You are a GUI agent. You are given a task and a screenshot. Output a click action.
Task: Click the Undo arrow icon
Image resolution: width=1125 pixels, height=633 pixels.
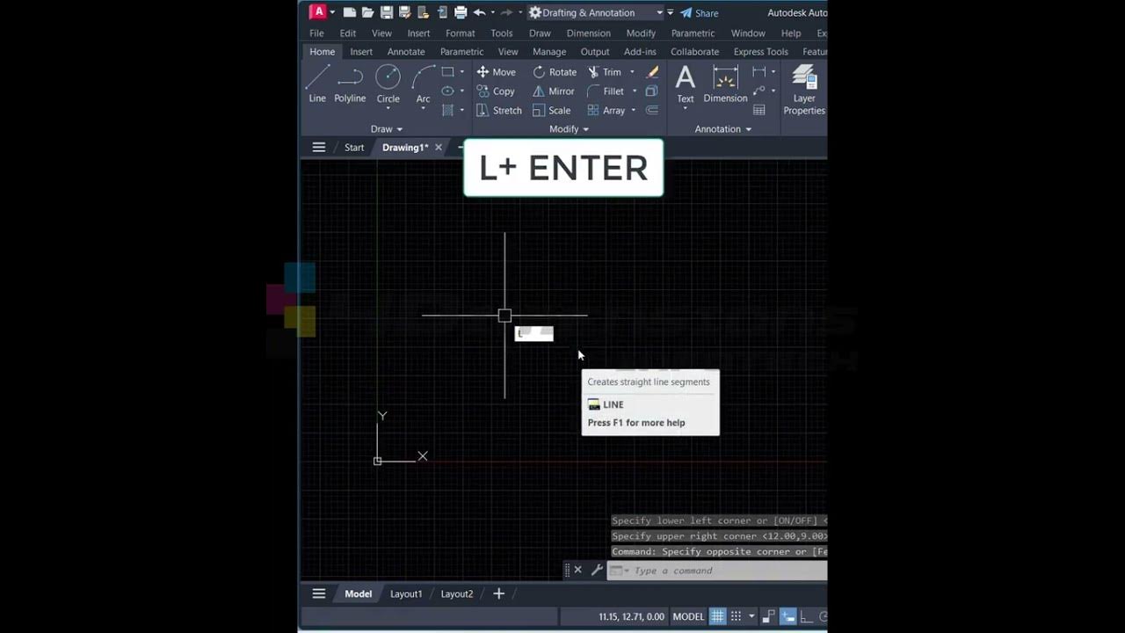[479, 12]
